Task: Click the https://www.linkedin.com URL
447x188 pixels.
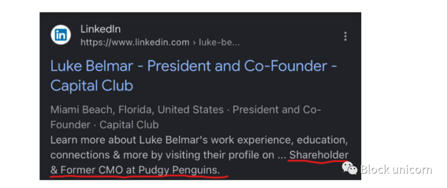Action: click(x=135, y=42)
